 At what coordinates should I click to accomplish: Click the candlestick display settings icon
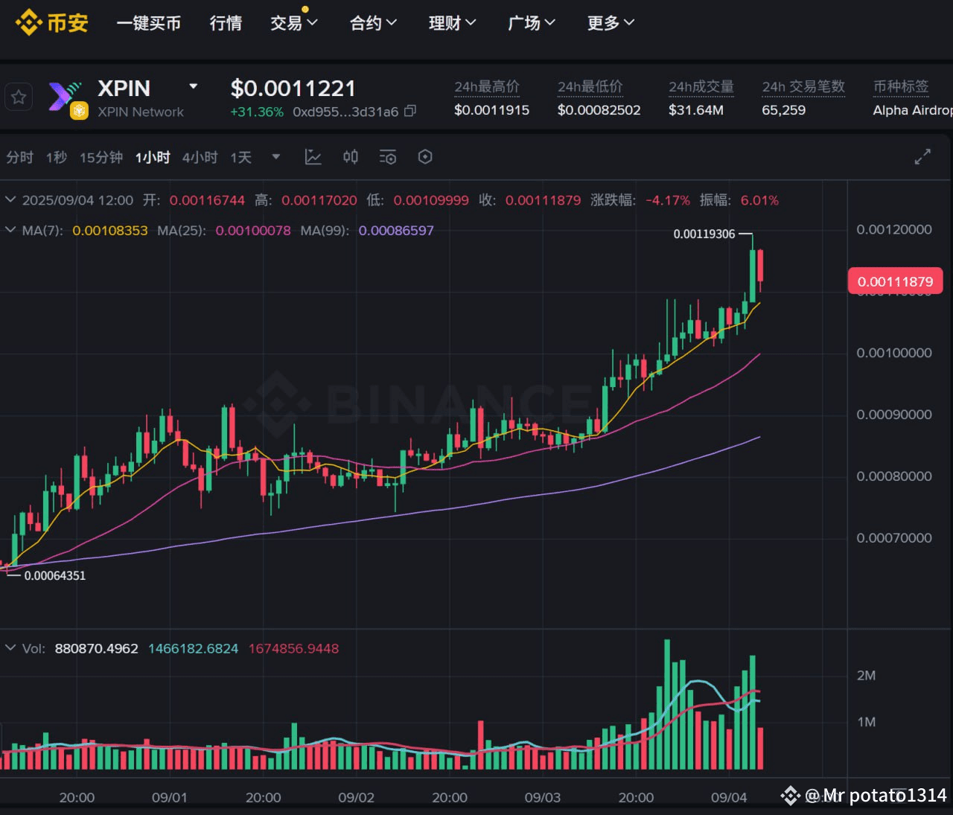[350, 157]
